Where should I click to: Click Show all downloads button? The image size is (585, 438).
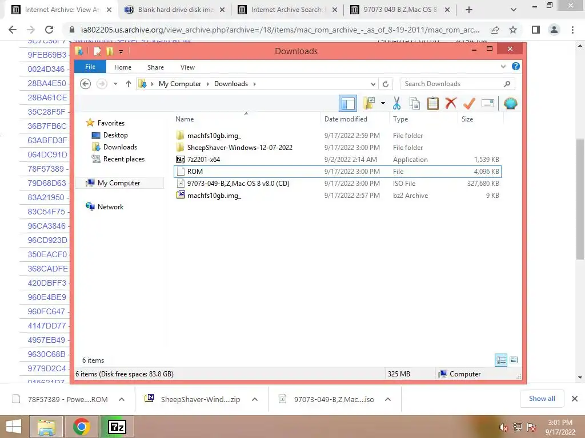pyautogui.click(x=542, y=399)
